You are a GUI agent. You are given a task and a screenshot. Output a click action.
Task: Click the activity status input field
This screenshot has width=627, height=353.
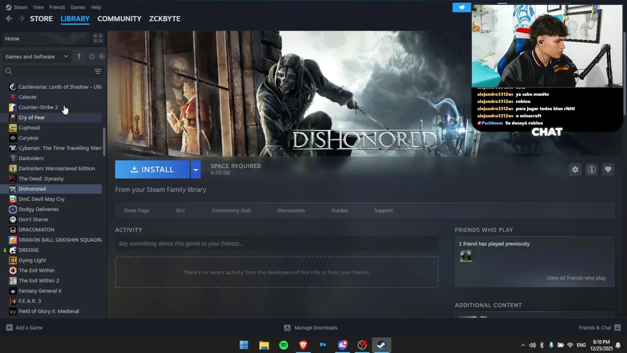[276, 244]
